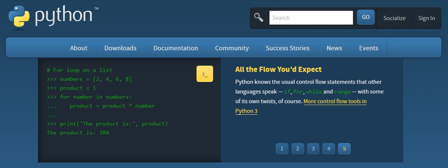Switch to slide 1 of the carousel
448x168 pixels.
(x=282, y=149)
